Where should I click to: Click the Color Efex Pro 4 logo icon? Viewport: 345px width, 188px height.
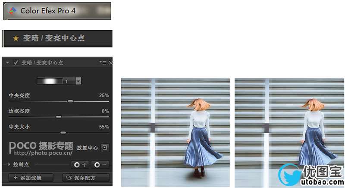[13, 11]
